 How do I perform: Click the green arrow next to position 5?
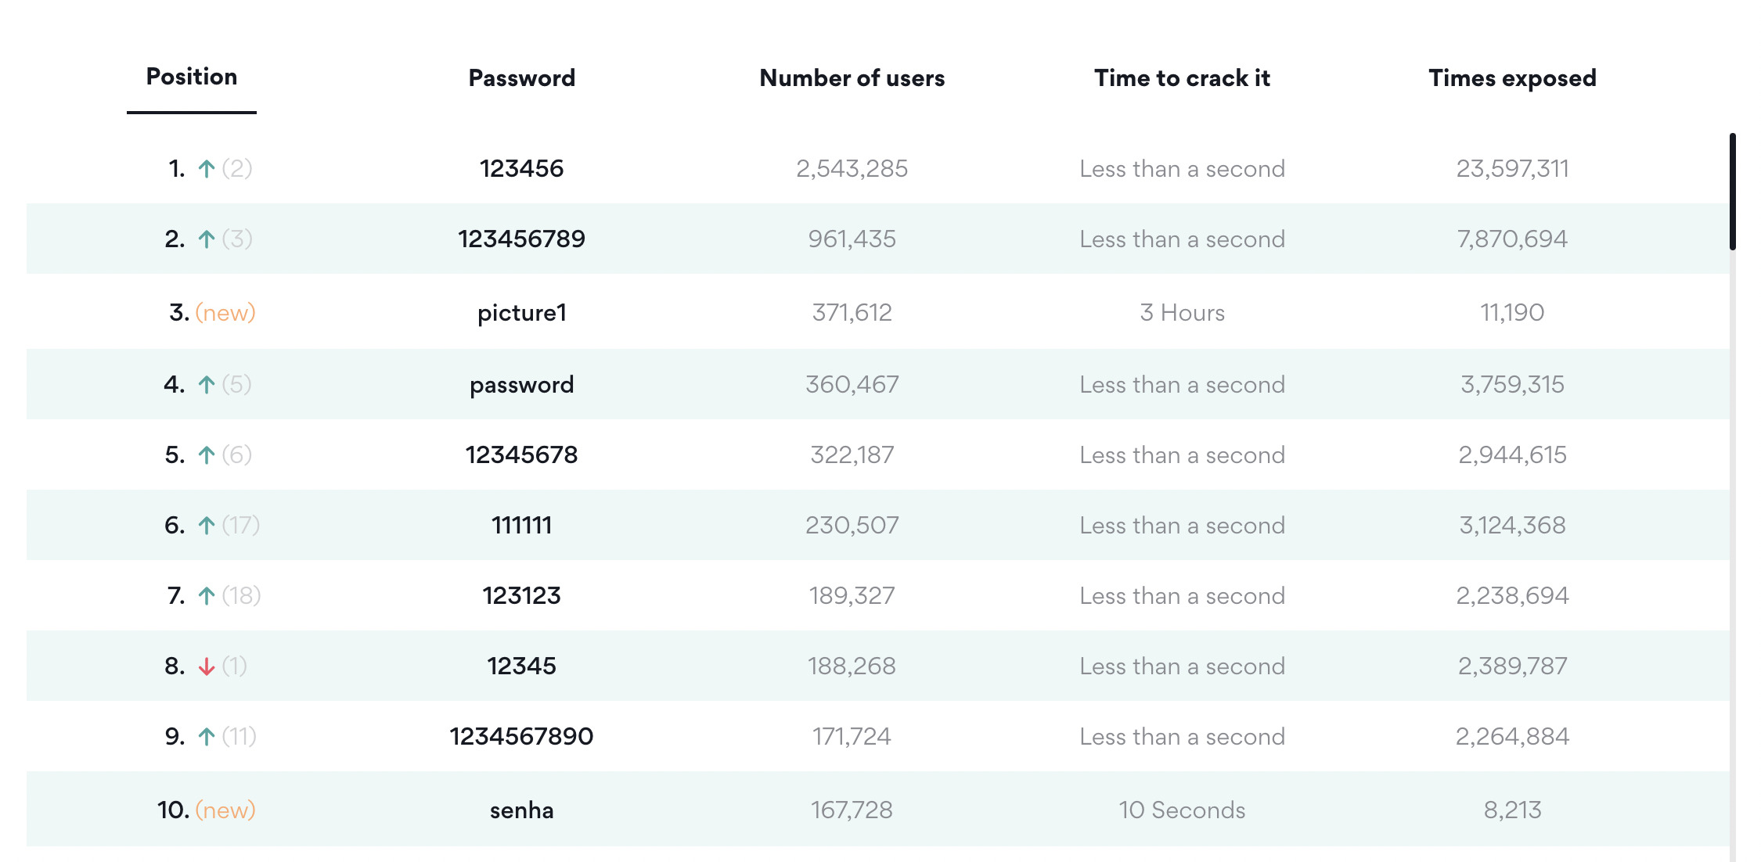(x=207, y=455)
